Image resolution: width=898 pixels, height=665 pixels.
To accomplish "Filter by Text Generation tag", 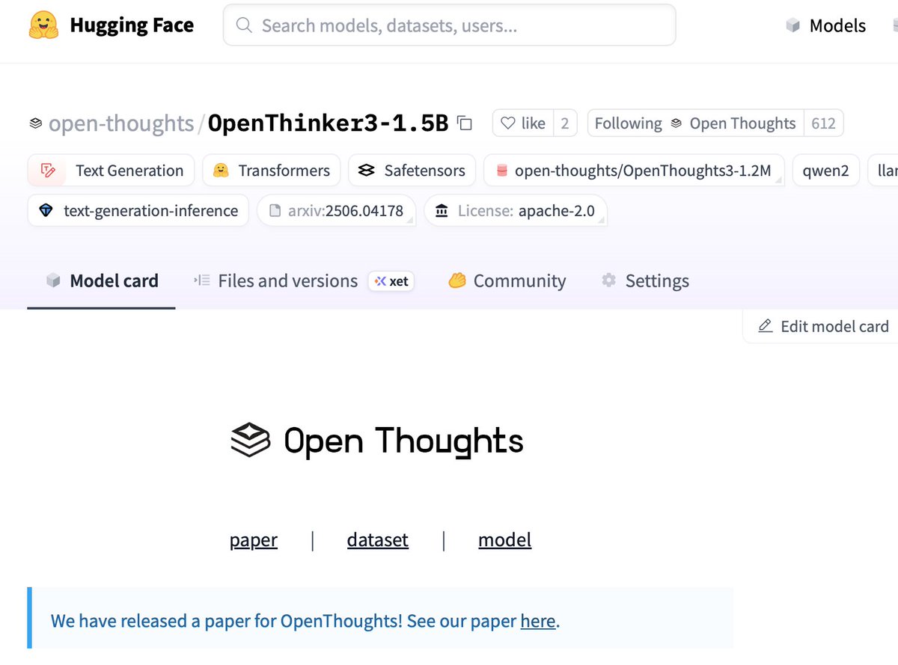I will point(111,171).
